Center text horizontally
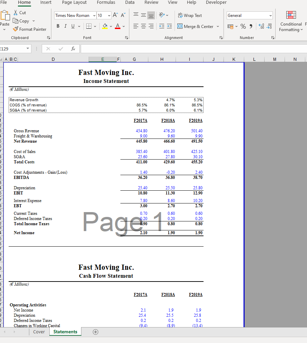307x343 pixels. [143, 26]
